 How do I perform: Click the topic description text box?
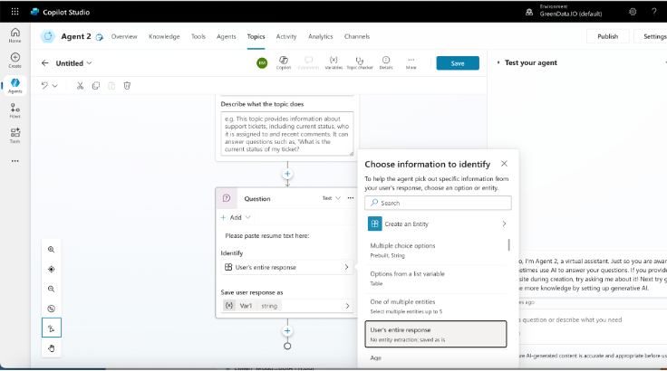point(287,133)
